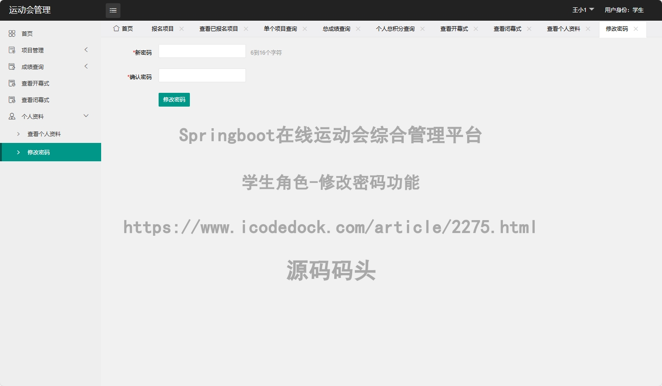Click the 6到16个字符 hint text
The width and height of the screenshot is (662, 386).
click(266, 52)
